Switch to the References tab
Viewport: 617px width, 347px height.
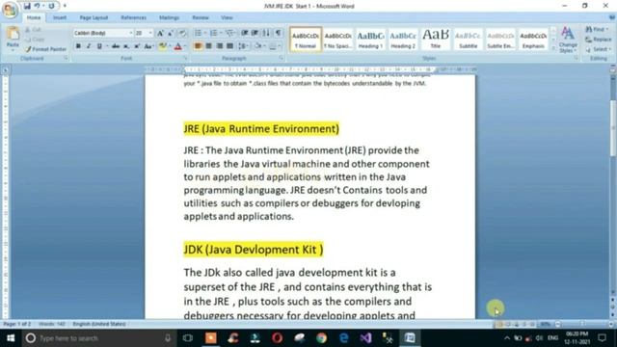point(133,17)
